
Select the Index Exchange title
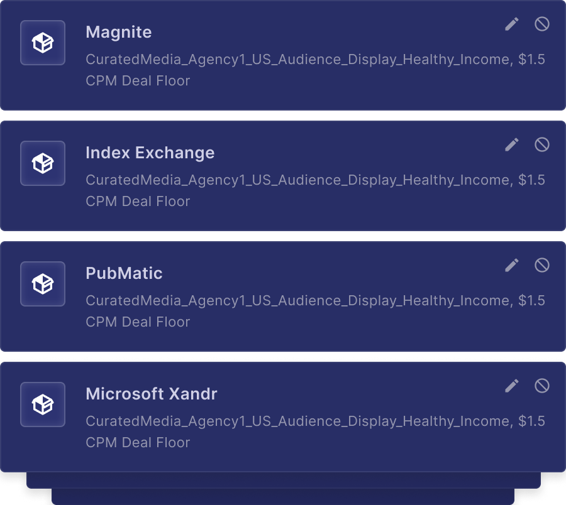click(x=150, y=153)
